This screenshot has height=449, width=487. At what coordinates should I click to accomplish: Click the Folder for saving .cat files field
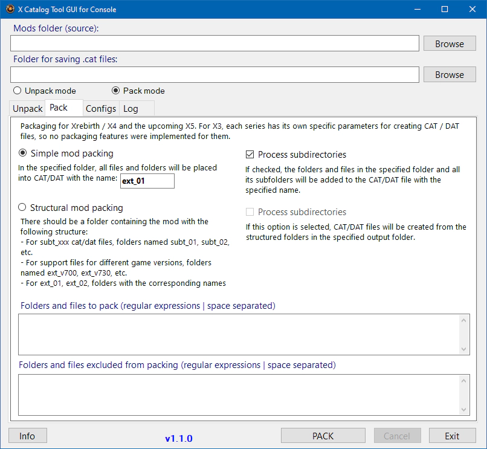tap(214, 74)
